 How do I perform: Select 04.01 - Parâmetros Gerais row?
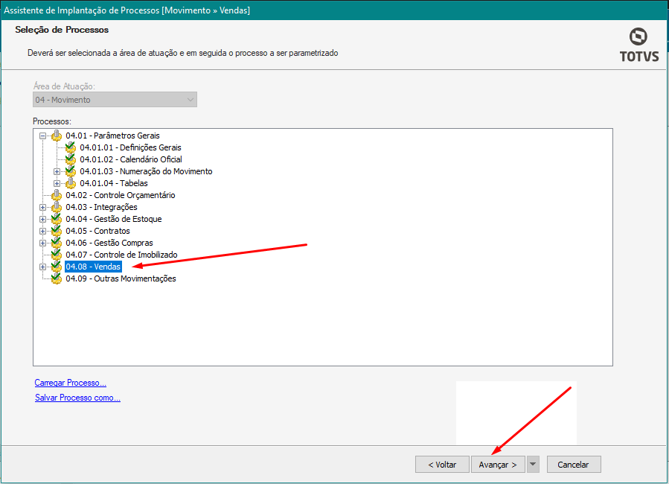[x=112, y=136]
